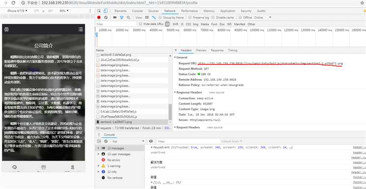
Task: Stop recording network log (red dot)
Action: pyautogui.click(x=99, y=18)
